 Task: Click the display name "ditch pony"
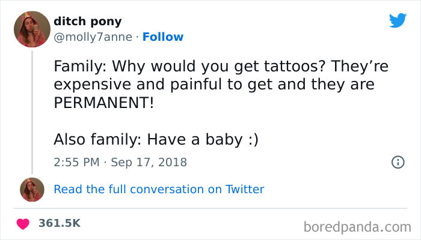click(87, 22)
